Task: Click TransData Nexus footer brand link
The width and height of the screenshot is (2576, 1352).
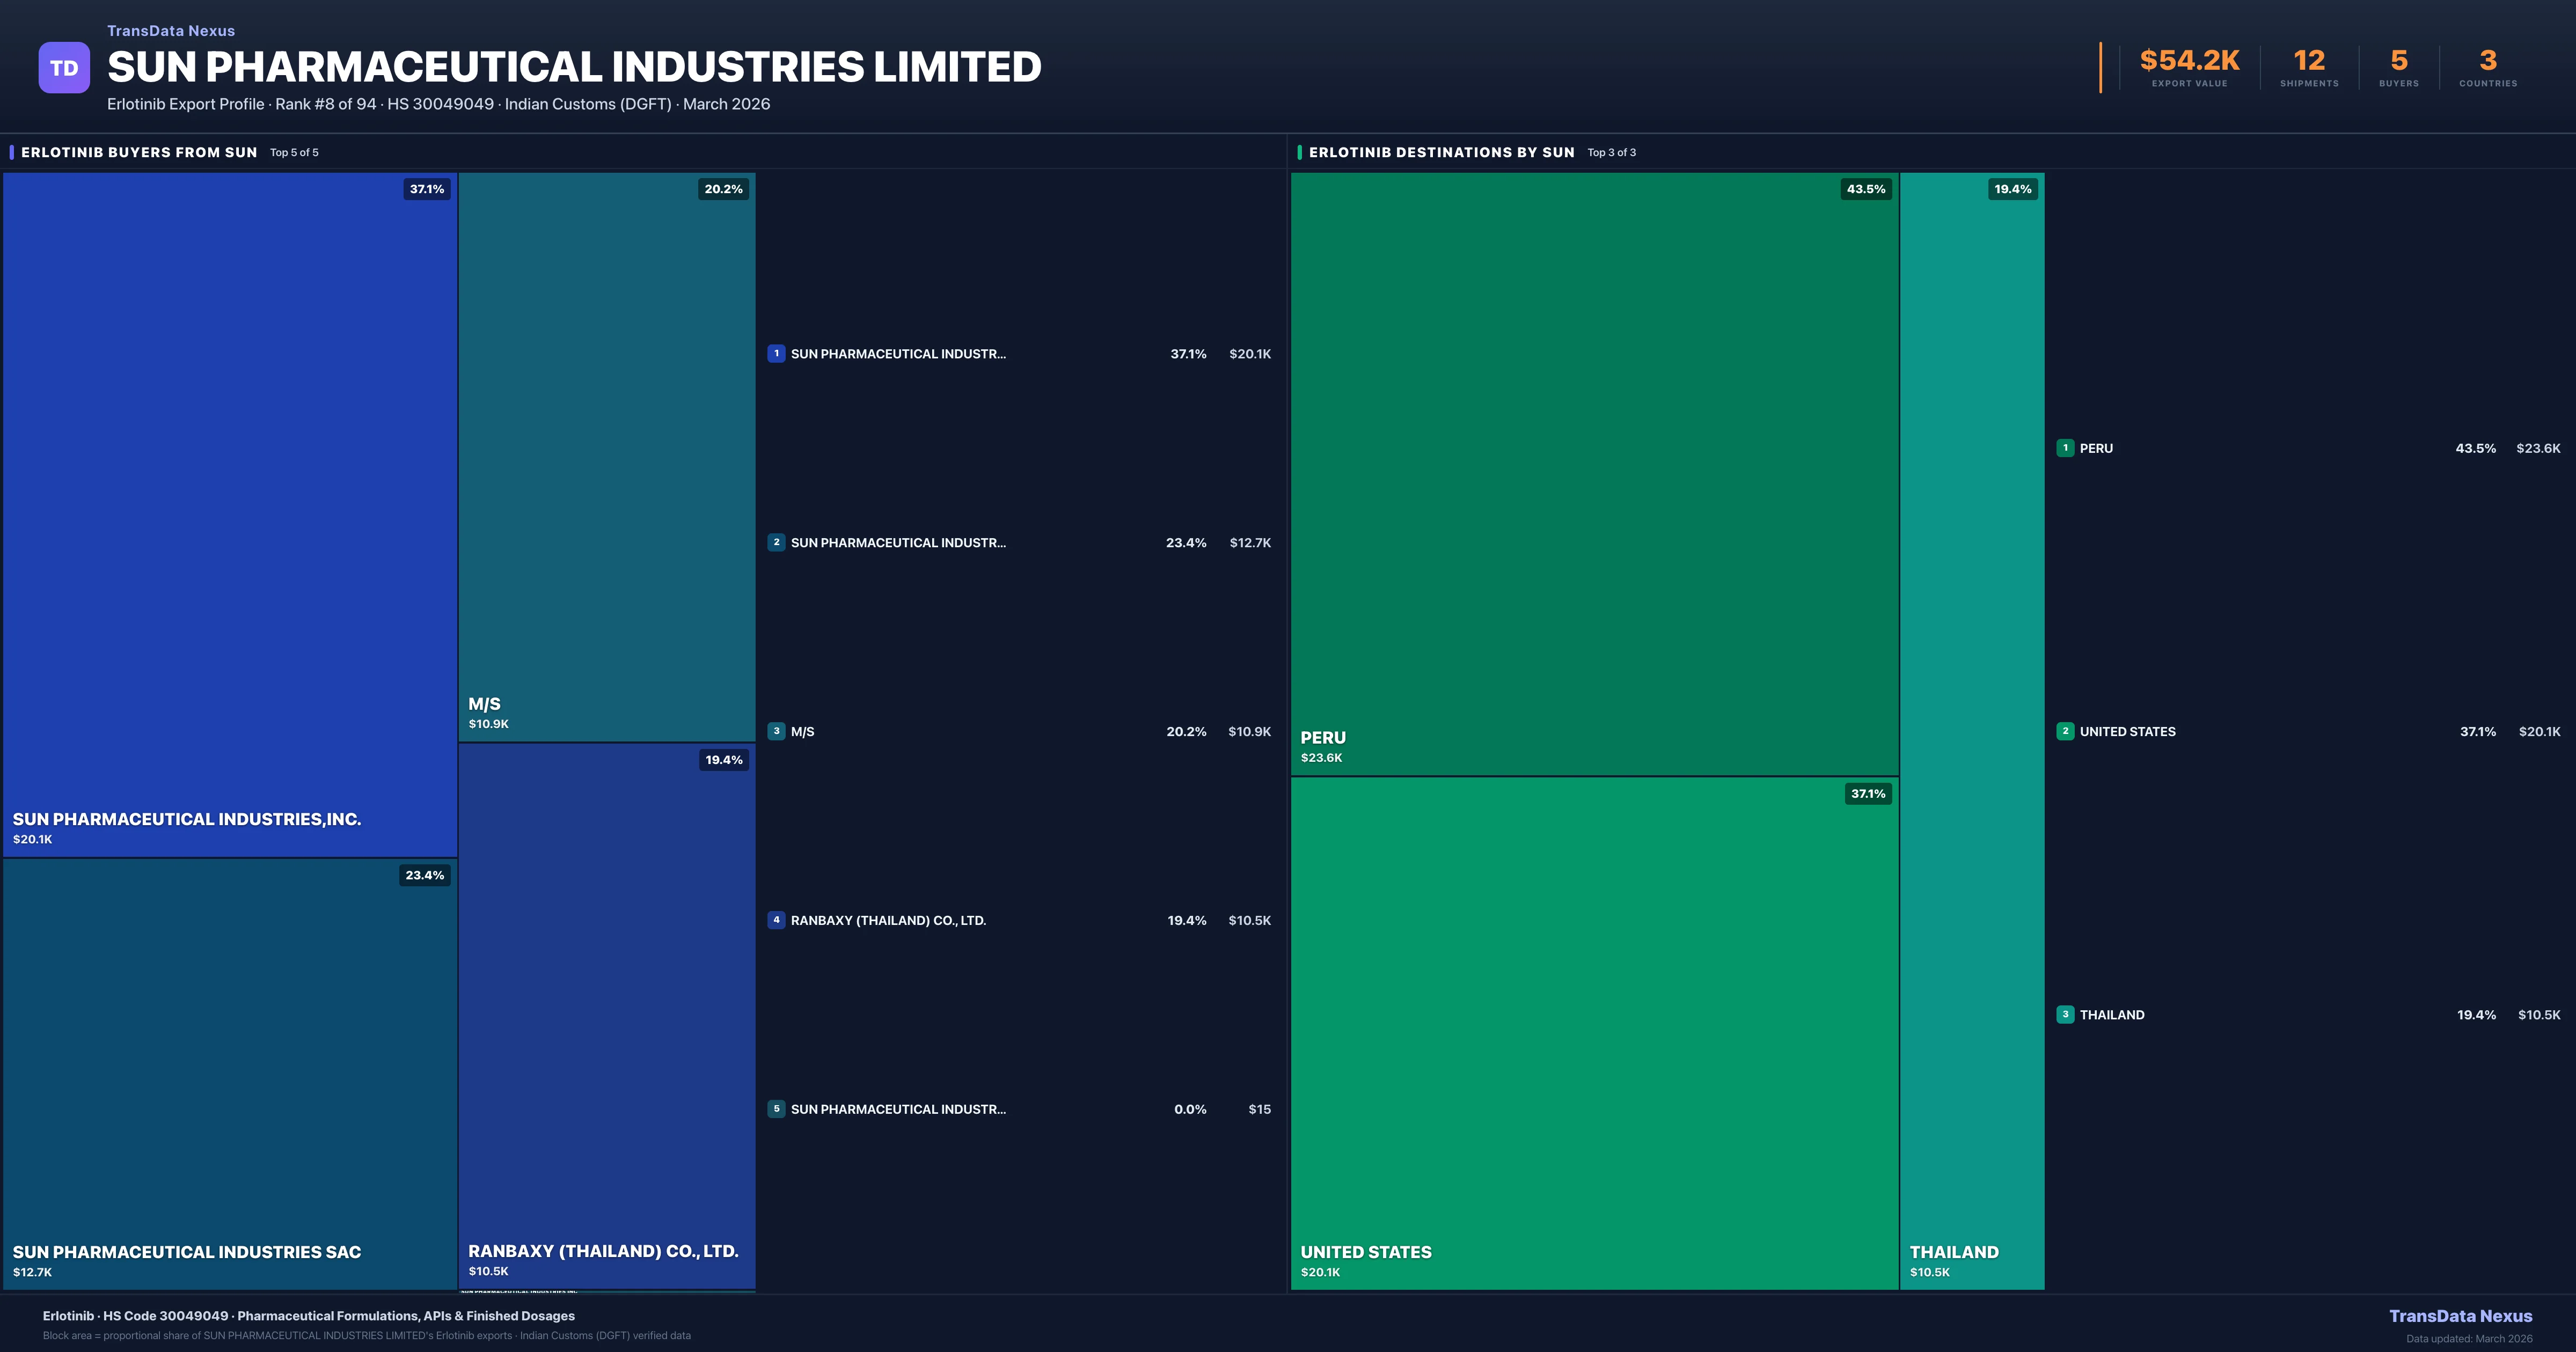Action: 2460,1316
